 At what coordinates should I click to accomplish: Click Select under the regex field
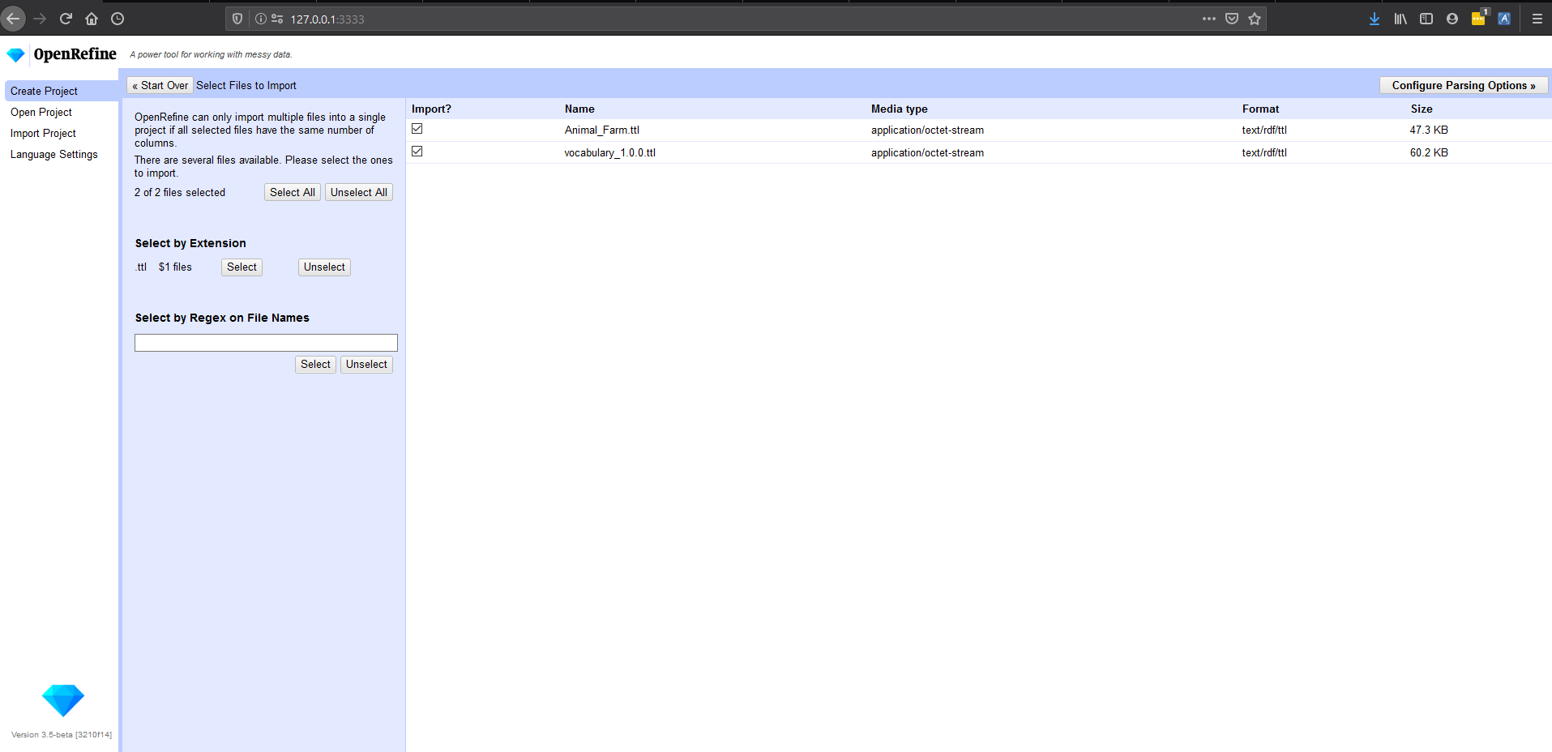[x=315, y=364]
